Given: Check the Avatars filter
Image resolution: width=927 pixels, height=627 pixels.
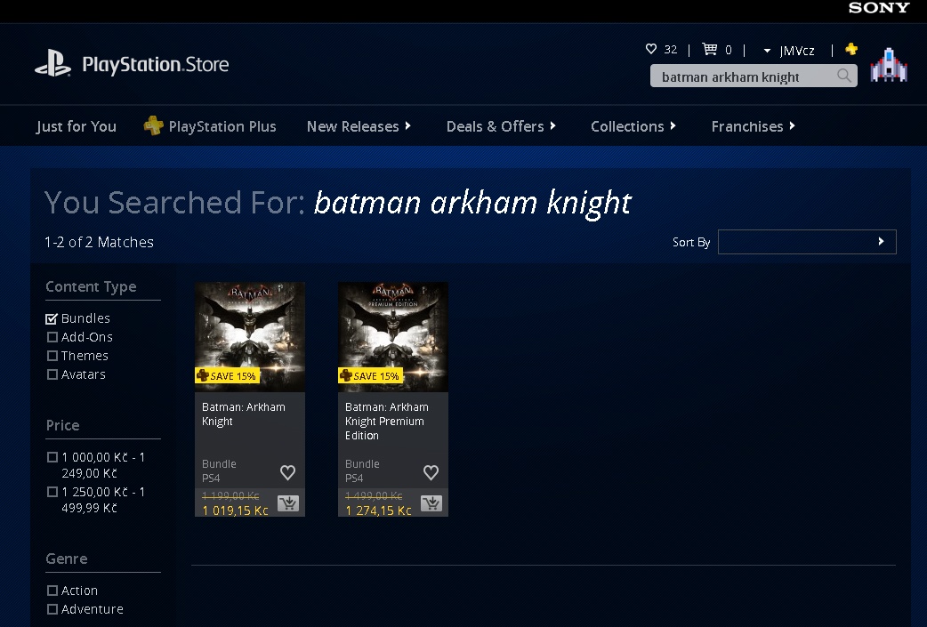Looking at the screenshot, I should point(52,374).
